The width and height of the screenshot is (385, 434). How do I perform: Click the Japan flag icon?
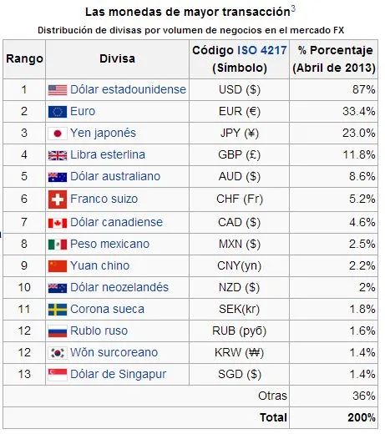(x=58, y=134)
